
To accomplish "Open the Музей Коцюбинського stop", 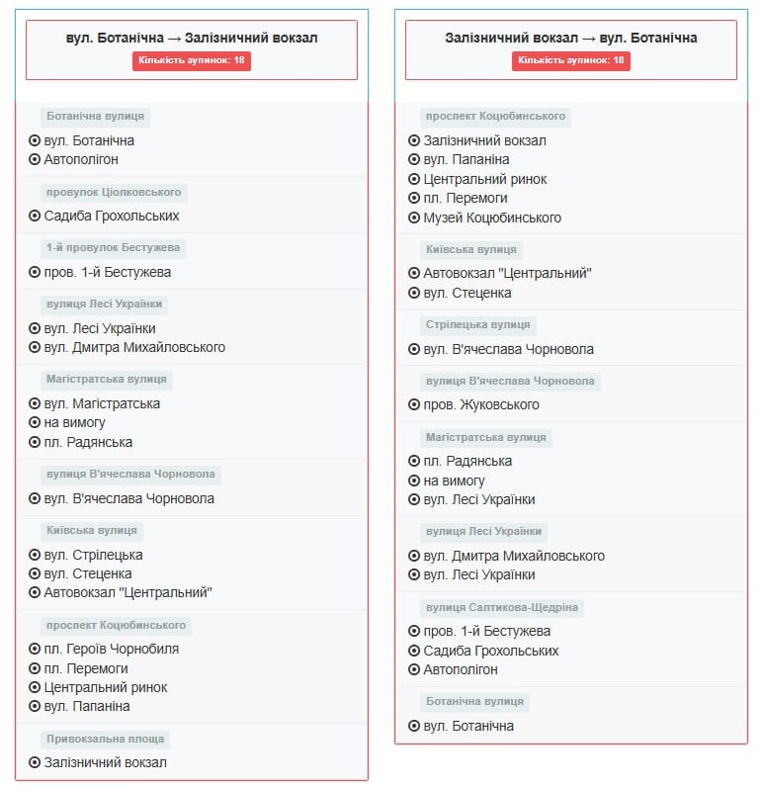I will [492, 218].
